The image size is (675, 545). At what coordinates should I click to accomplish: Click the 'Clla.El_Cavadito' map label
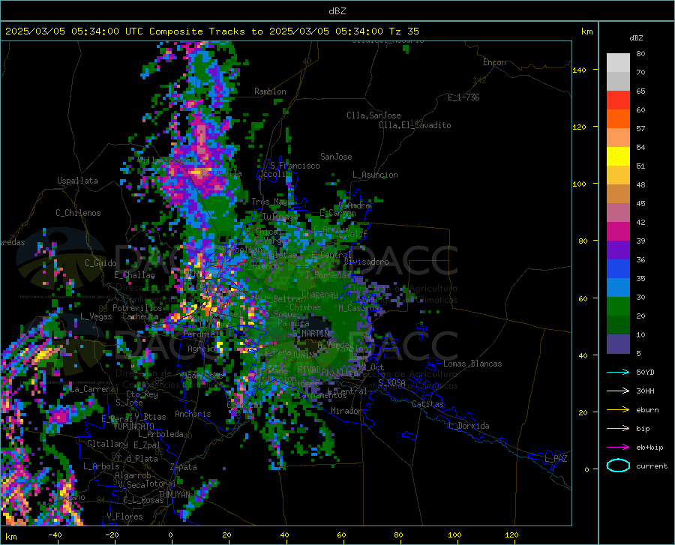coord(415,125)
